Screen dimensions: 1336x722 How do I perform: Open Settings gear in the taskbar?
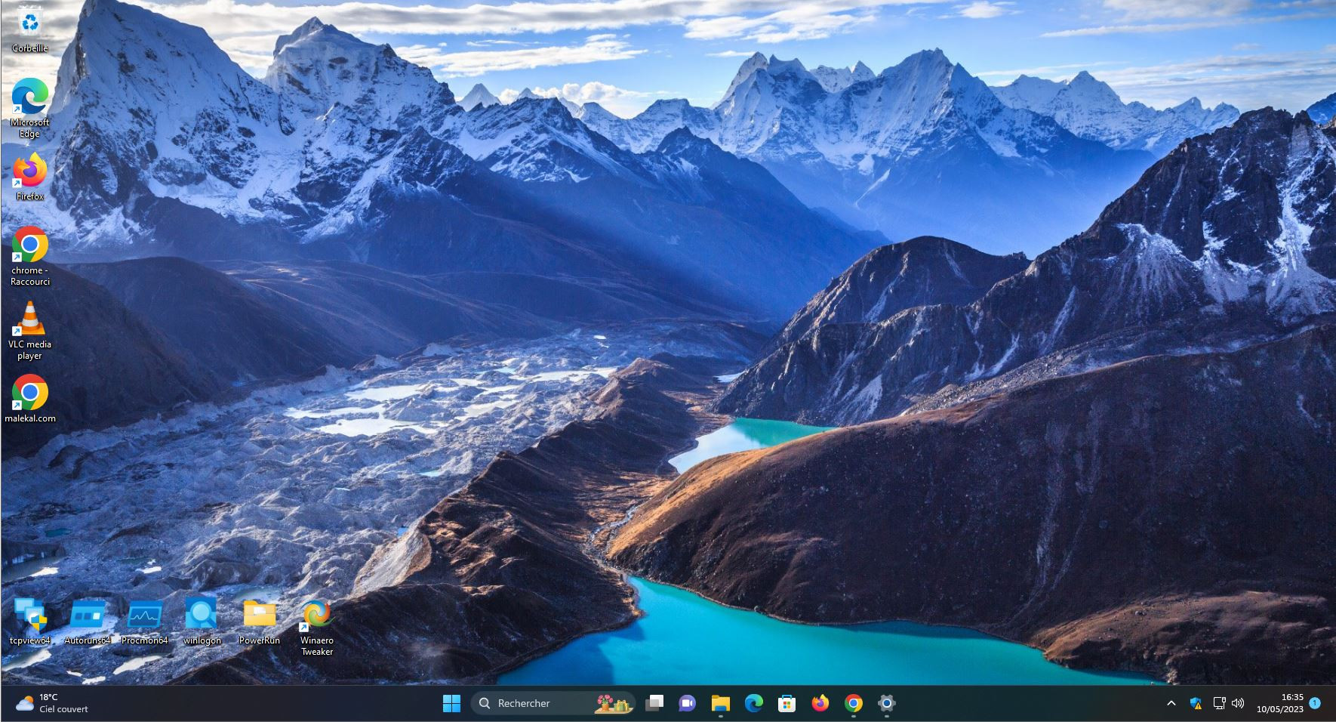click(x=887, y=703)
